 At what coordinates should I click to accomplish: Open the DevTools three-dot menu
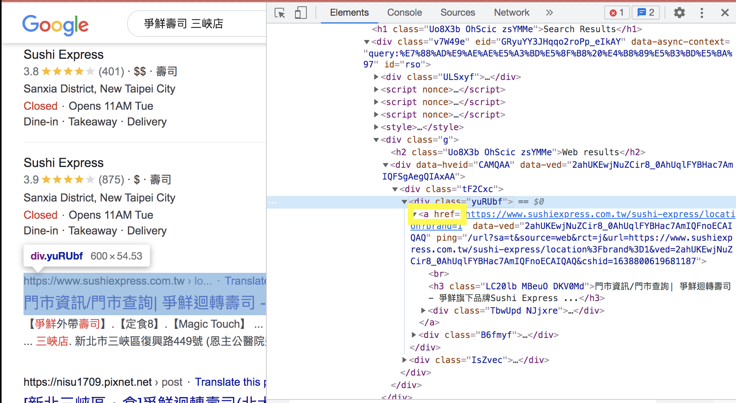(701, 13)
